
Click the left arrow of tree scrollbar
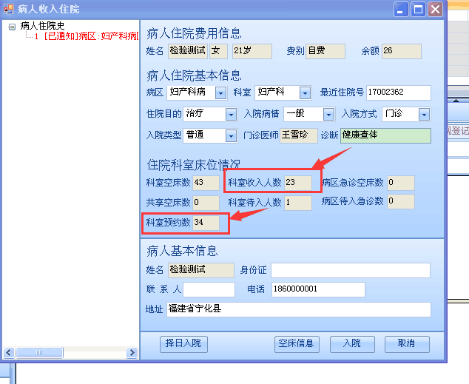click(9, 353)
